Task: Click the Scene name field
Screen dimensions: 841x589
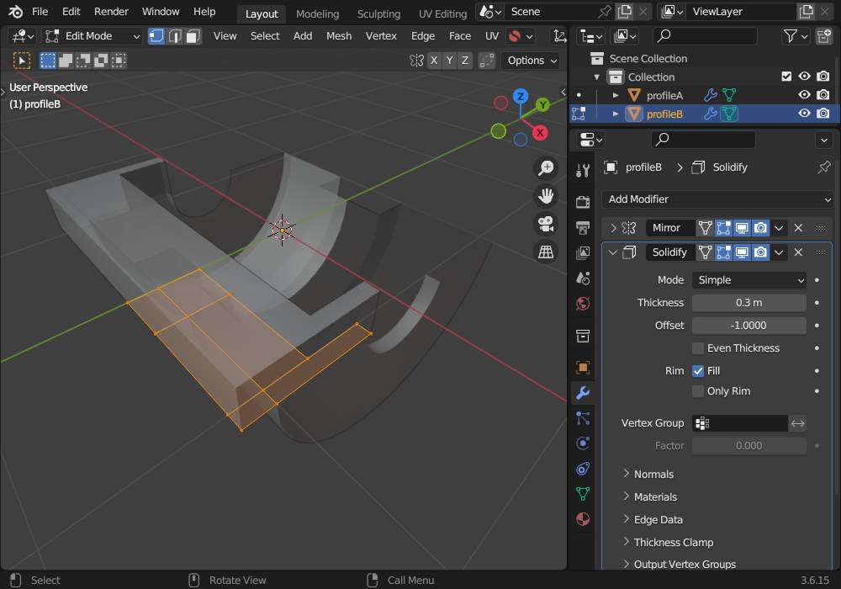Action: [x=552, y=11]
